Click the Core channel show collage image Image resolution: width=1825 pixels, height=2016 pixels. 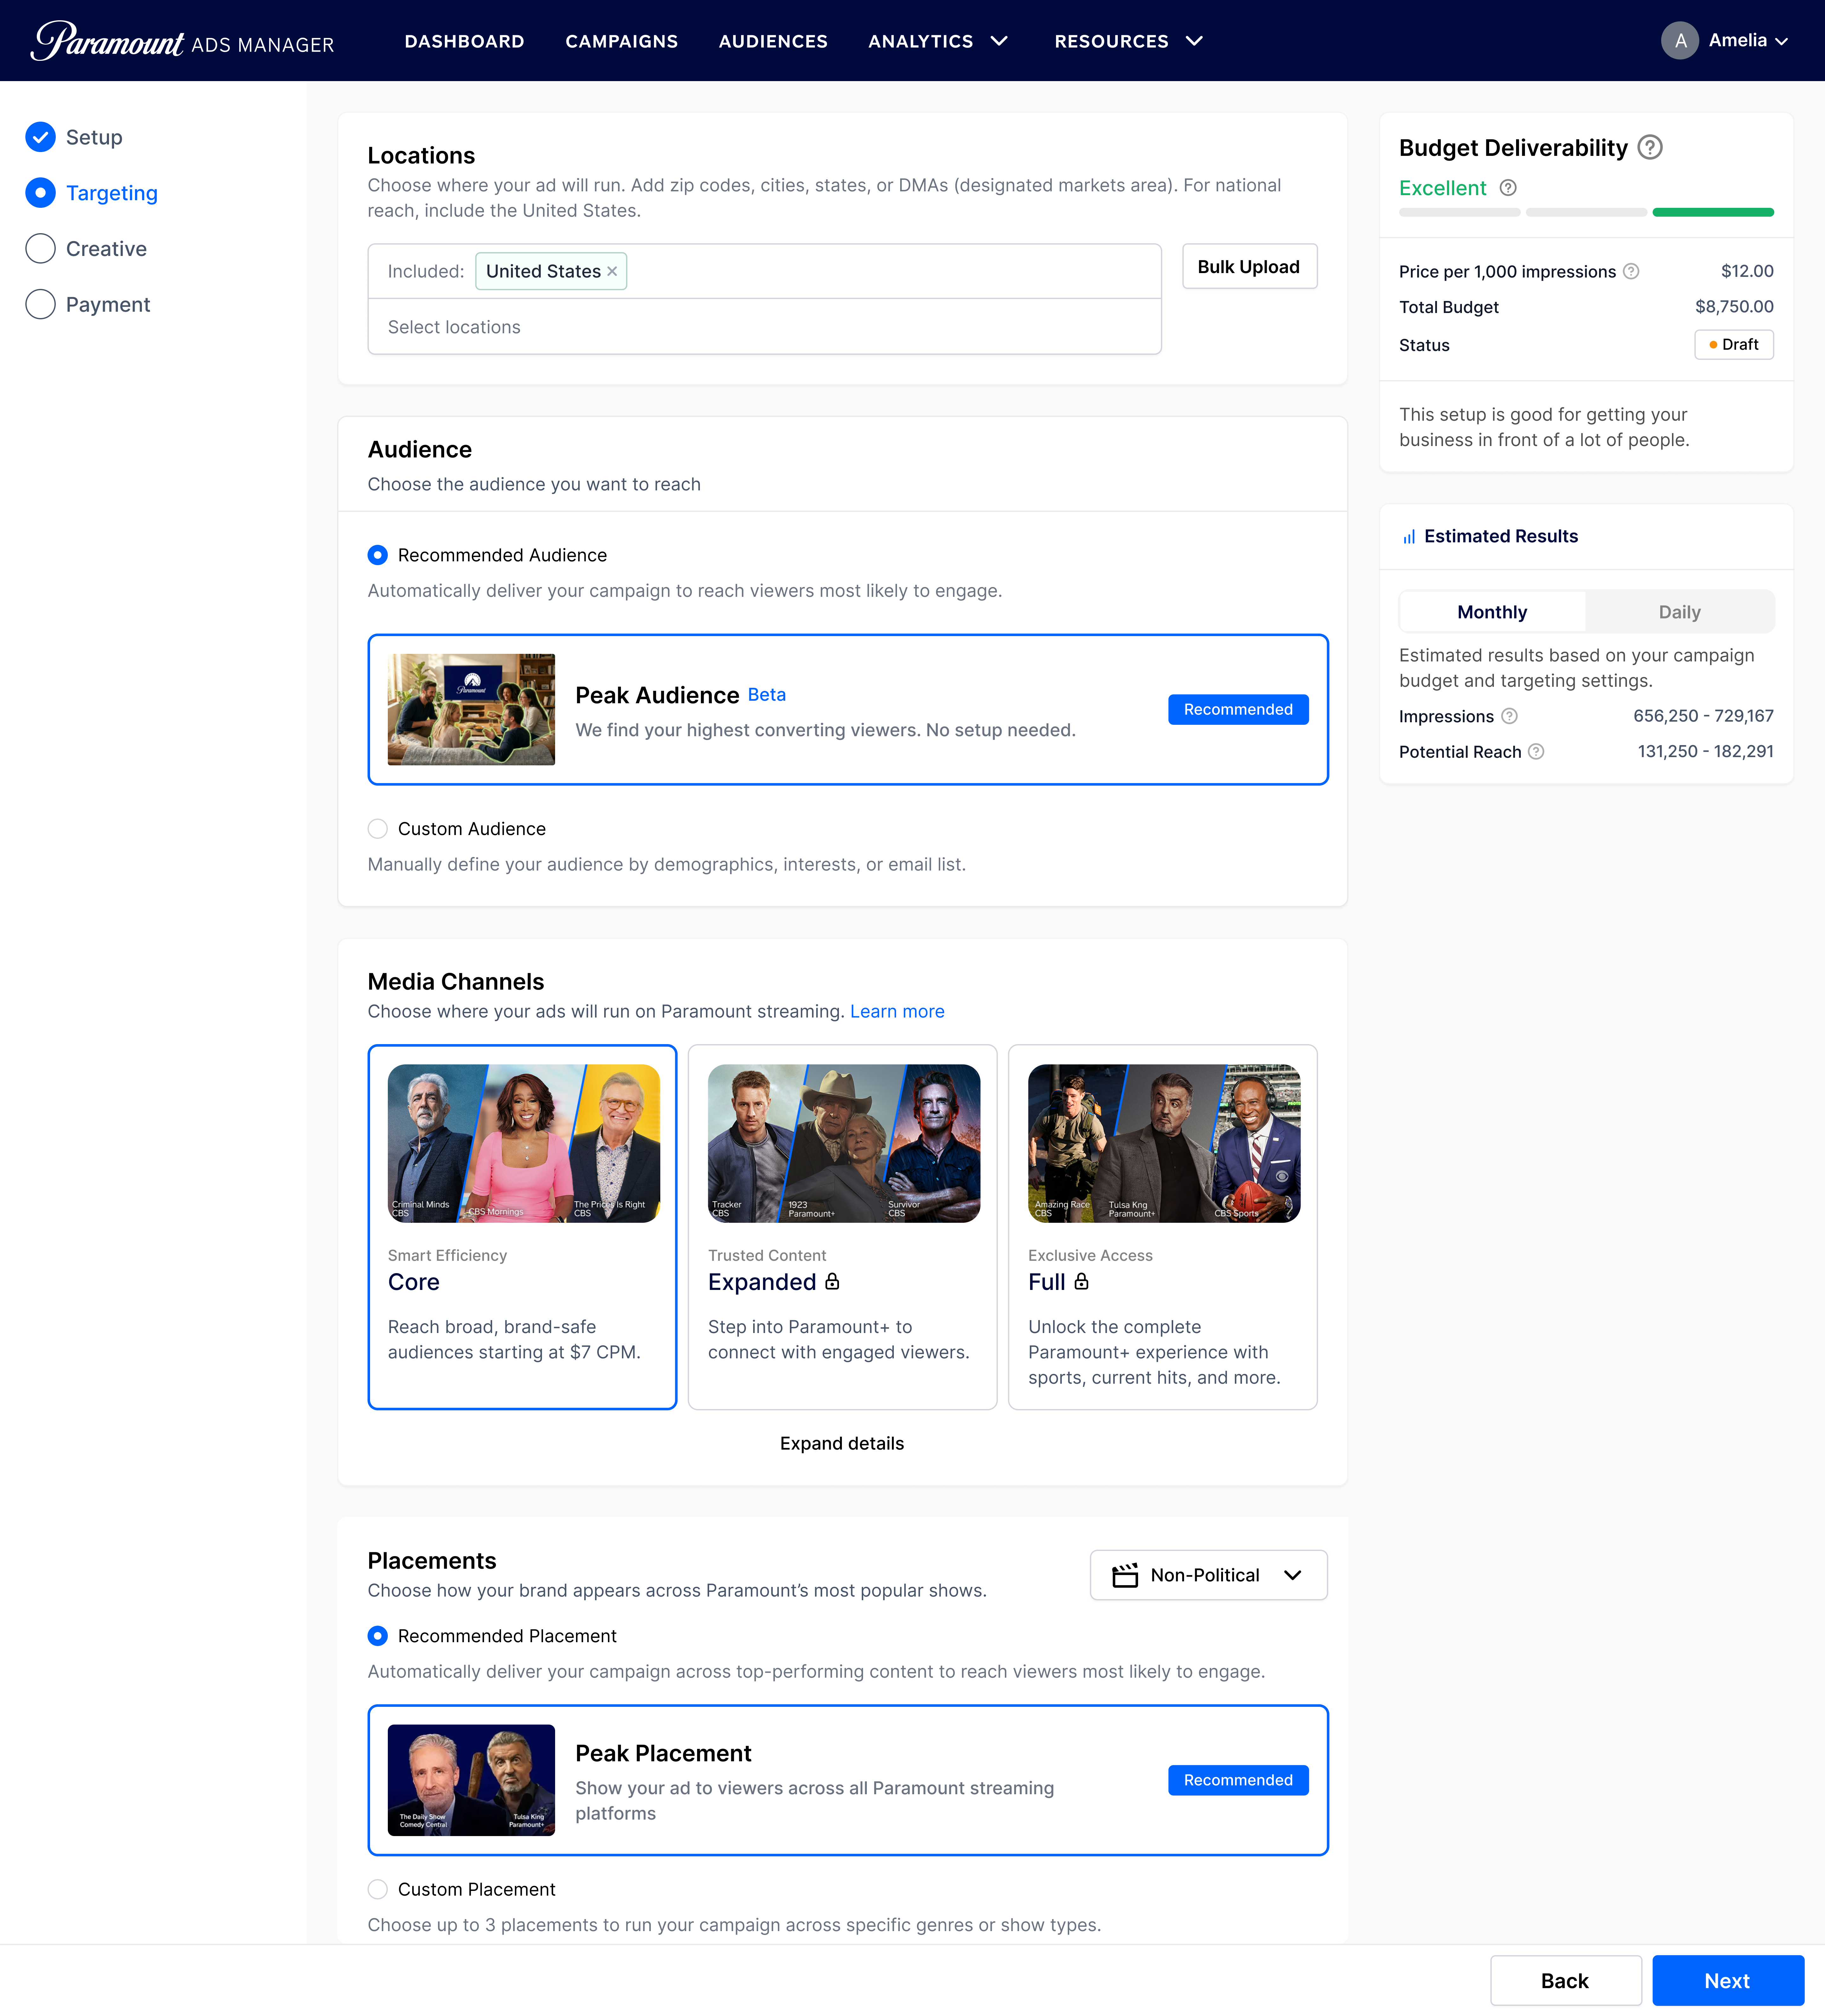[x=524, y=1143]
